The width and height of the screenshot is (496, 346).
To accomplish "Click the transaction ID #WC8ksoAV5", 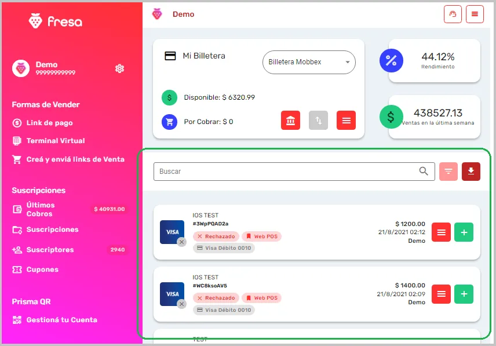I will (x=210, y=286).
